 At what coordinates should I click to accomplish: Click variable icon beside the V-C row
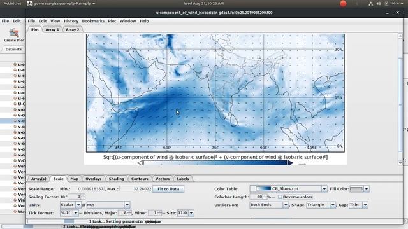click(x=15, y=160)
